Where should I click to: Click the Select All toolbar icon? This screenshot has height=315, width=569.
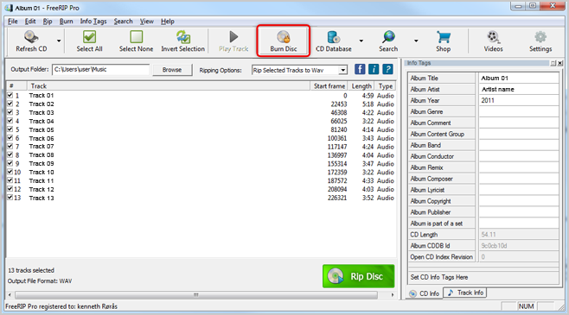[x=89, y=37]
